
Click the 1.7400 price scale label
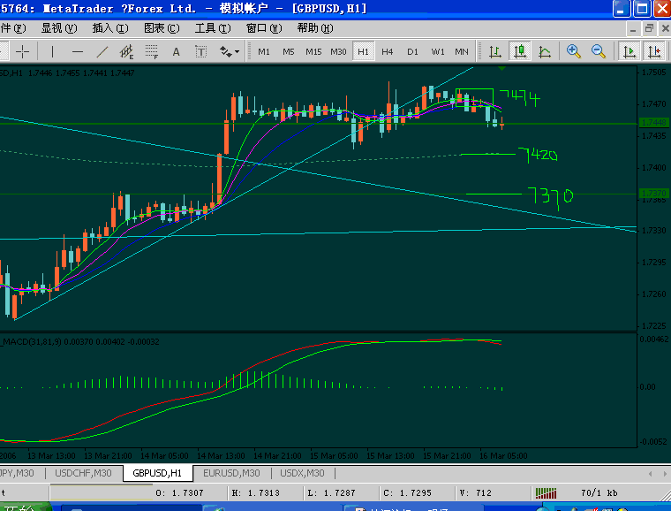click(654, 167)
